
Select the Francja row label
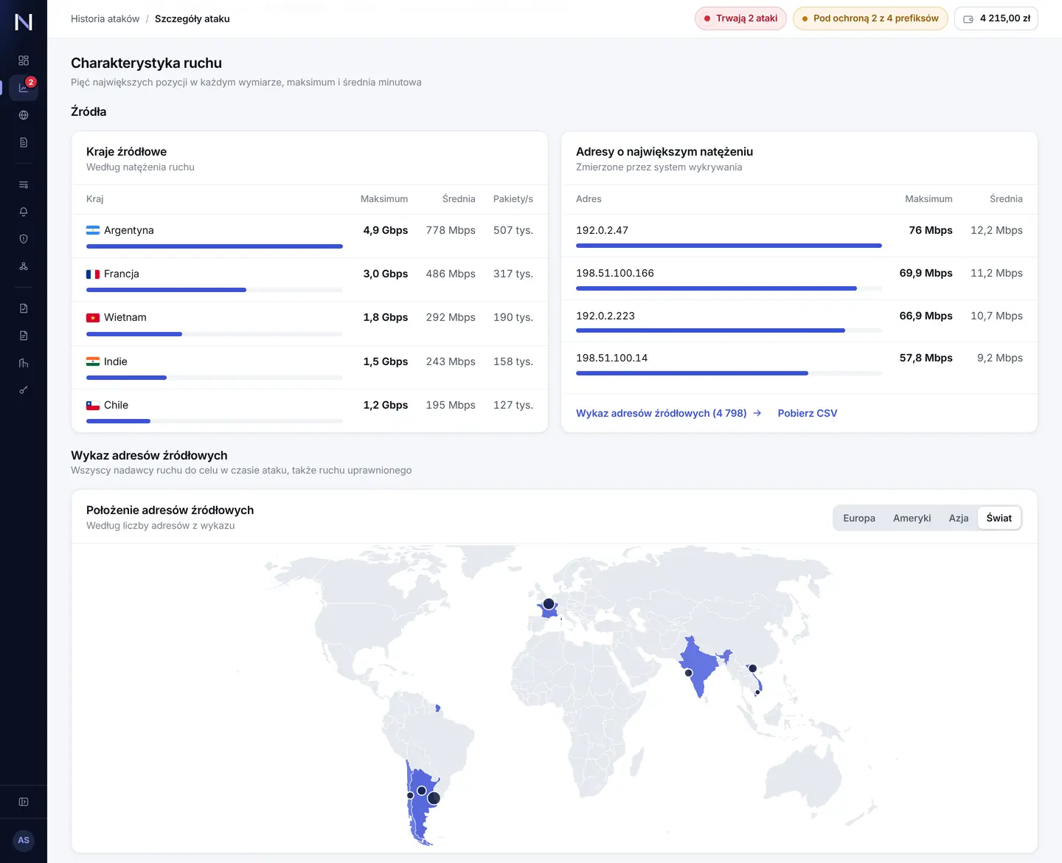click(x=121, y=274)
